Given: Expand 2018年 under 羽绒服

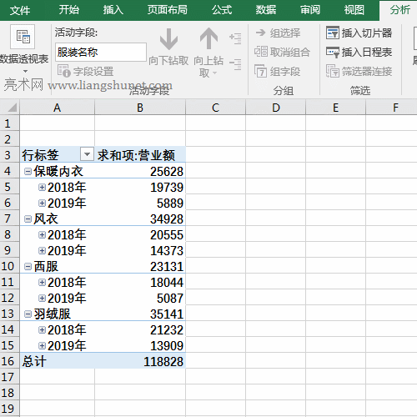Looking at the screenshot, I should point(42,330).
